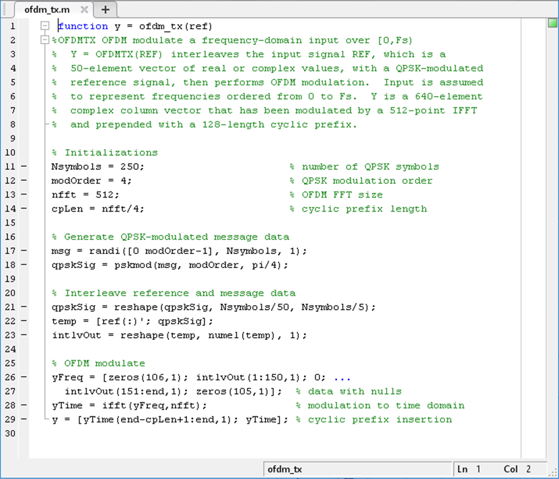Toggle breakpoint at line 28 yTime ifft
This screenshot has height=479, width=559.
24,405
